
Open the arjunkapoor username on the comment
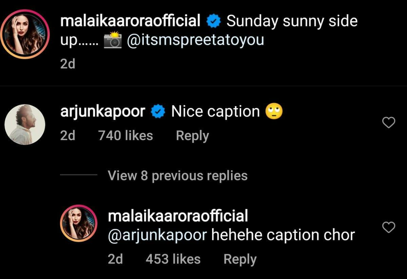click(x=103, y=112)
